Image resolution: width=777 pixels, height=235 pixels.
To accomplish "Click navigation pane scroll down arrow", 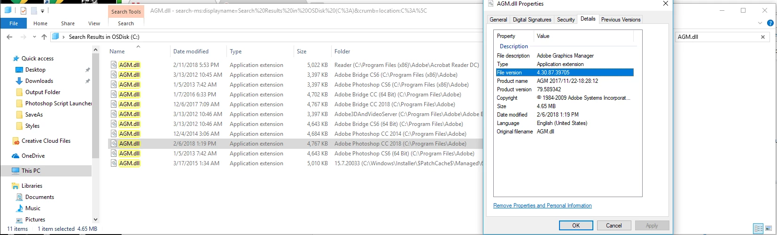I will (96, 219).
